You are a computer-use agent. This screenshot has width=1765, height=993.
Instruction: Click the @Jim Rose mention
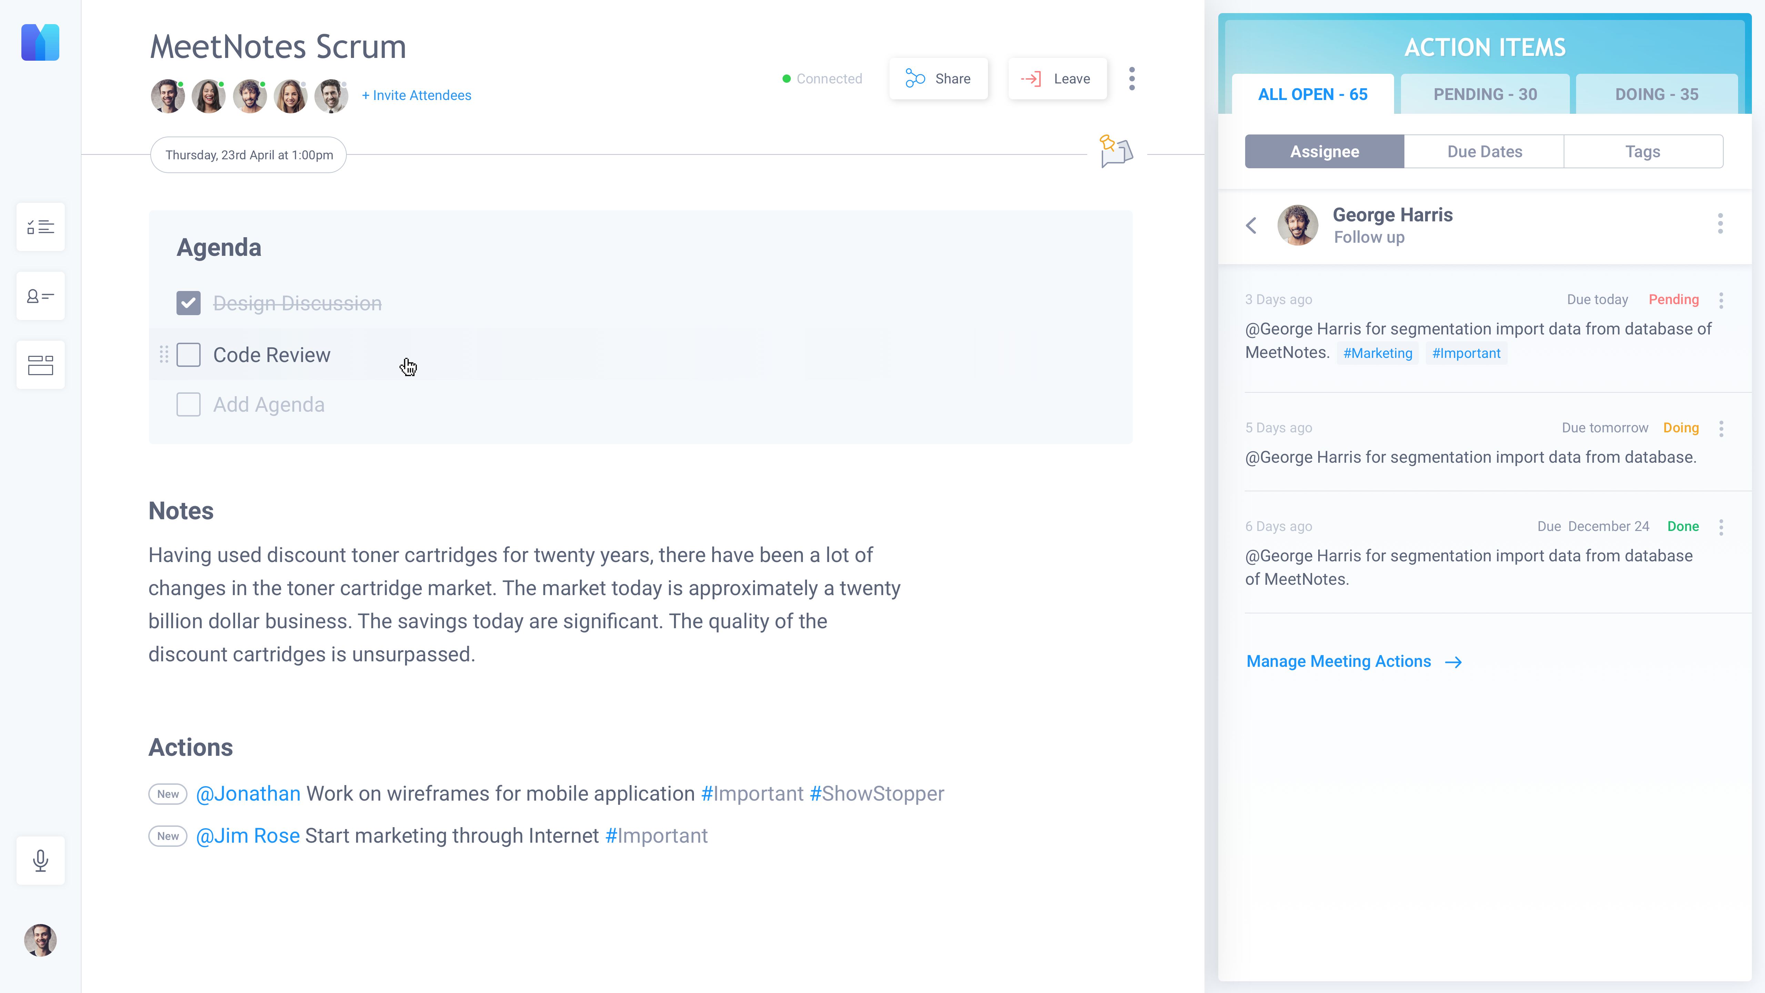pos(248,835)
